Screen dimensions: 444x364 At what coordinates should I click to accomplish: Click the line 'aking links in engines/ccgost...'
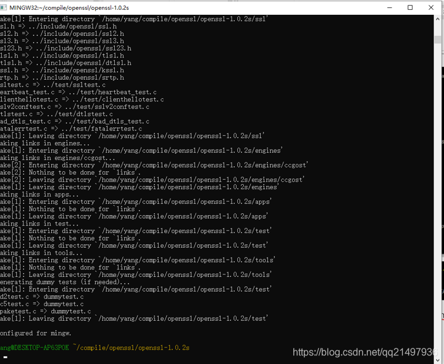[x=57, y=158]
